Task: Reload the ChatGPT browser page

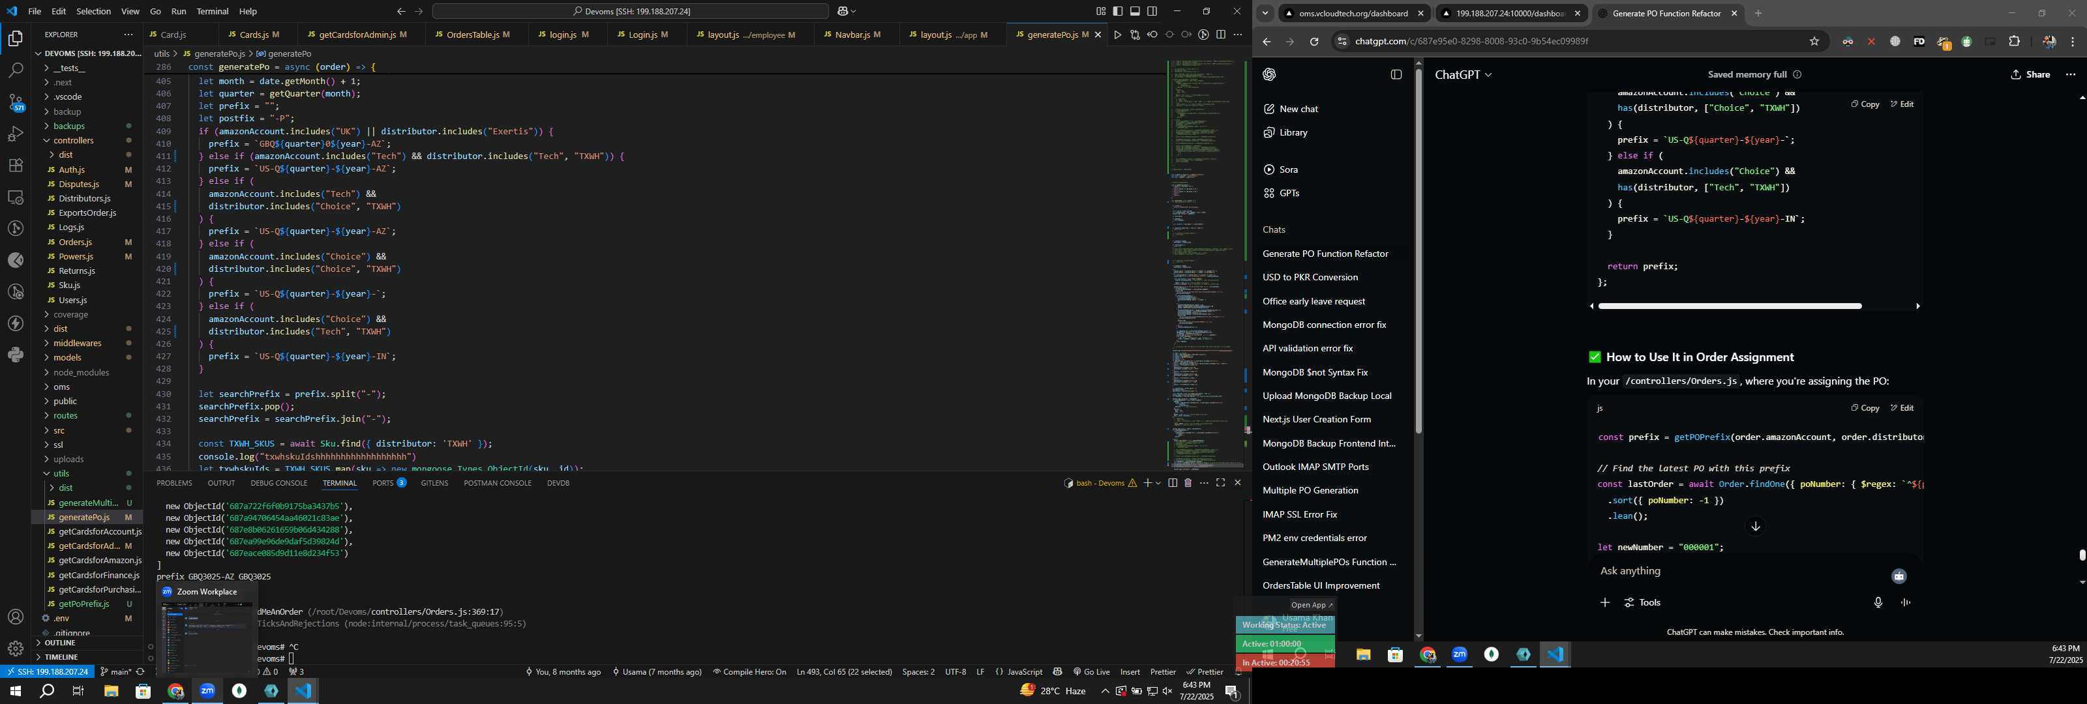Action: click(1314, 41)
